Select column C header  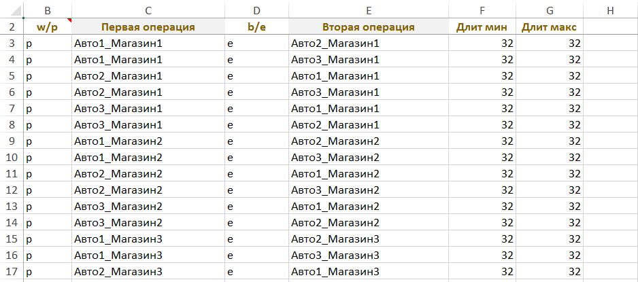[x=148, y=10]
